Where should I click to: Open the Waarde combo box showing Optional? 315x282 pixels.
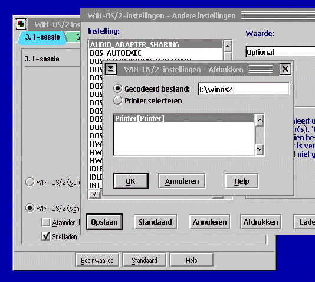pyautogui.click(x=280, y=53)
